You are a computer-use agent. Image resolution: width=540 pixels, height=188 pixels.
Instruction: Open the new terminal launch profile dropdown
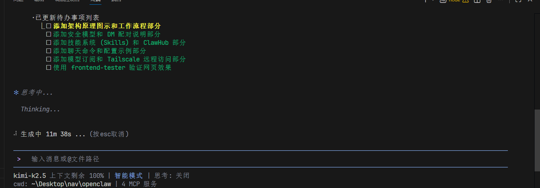pos(433,1)
